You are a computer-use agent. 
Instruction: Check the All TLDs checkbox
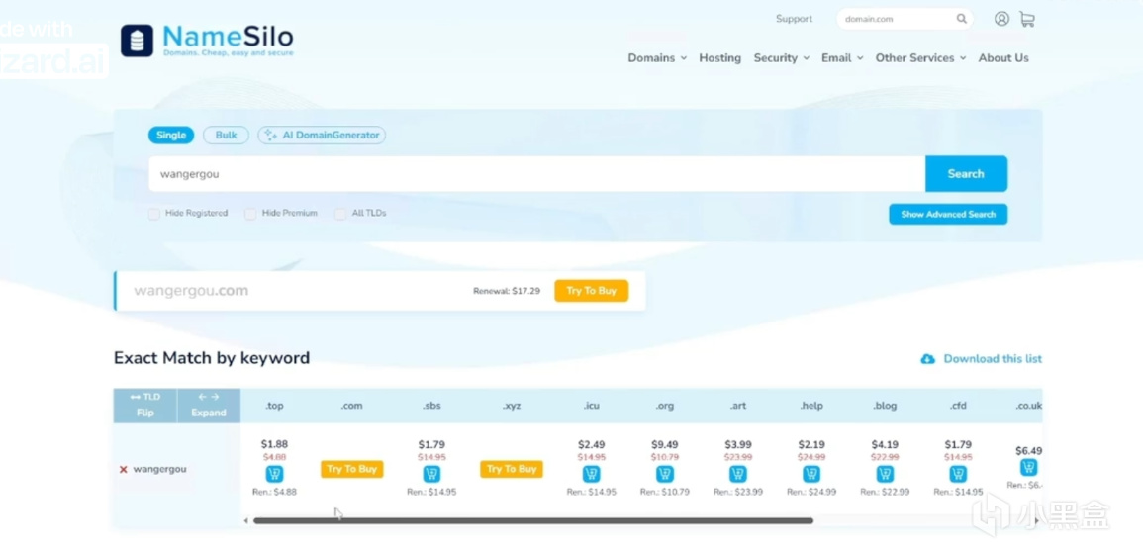(339, 214)
